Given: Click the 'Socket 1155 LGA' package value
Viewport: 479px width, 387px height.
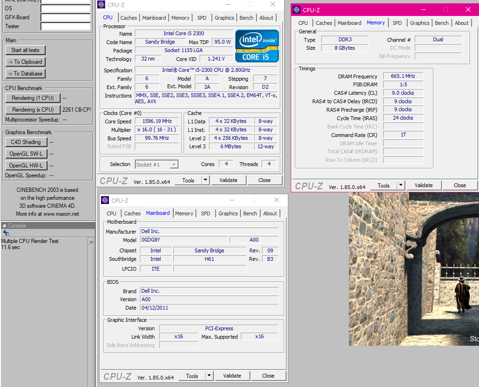Looking at the screenshot, I should (183, 50).
